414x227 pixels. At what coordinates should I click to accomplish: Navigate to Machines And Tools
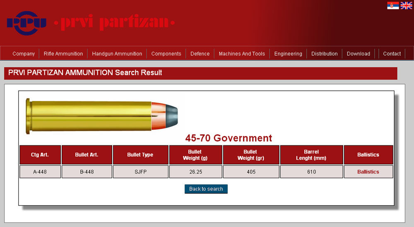242,54
